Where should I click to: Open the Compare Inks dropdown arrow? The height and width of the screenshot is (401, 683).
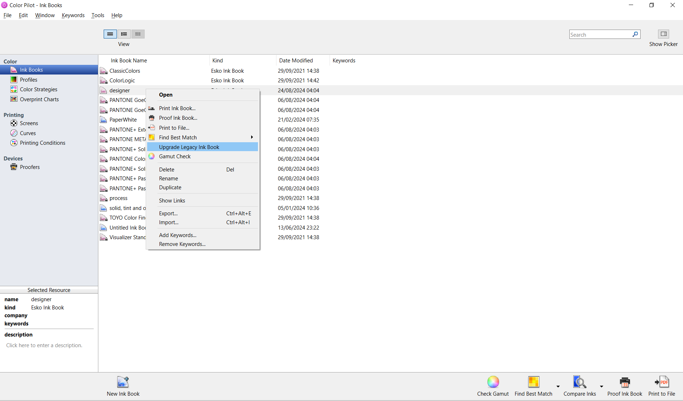(602, 387)
